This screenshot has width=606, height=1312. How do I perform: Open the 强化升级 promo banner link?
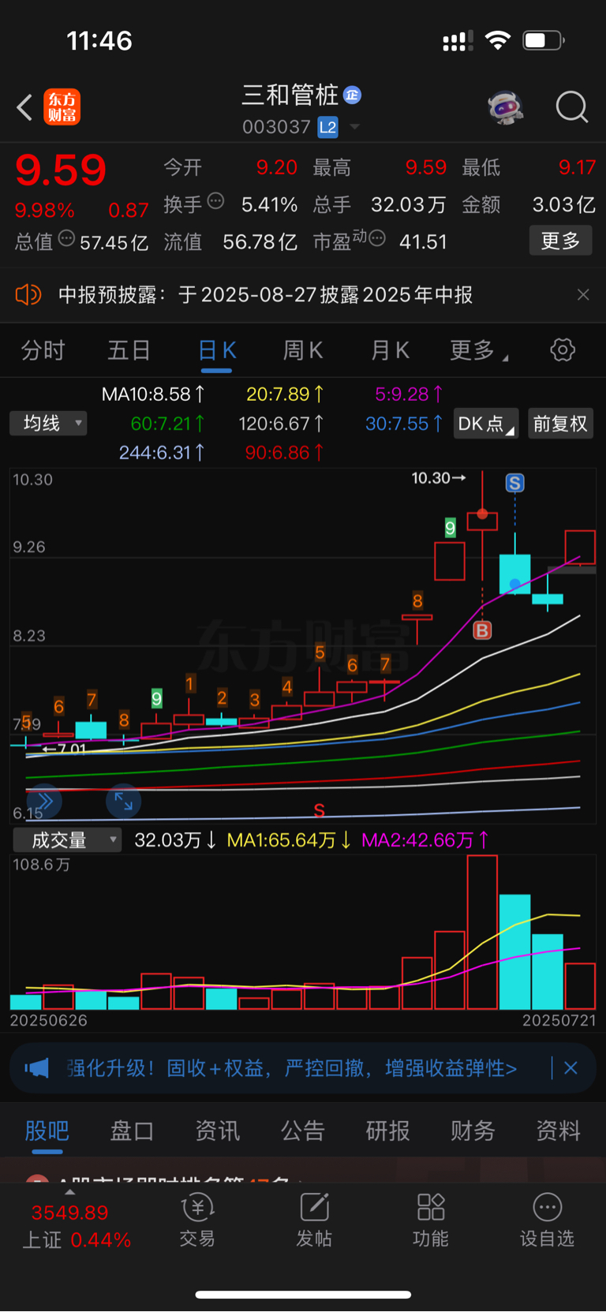coord(292,1068)
